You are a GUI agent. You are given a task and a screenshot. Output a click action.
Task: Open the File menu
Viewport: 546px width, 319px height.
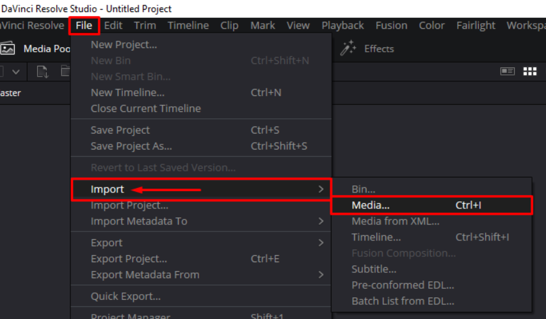pos(84,26)
